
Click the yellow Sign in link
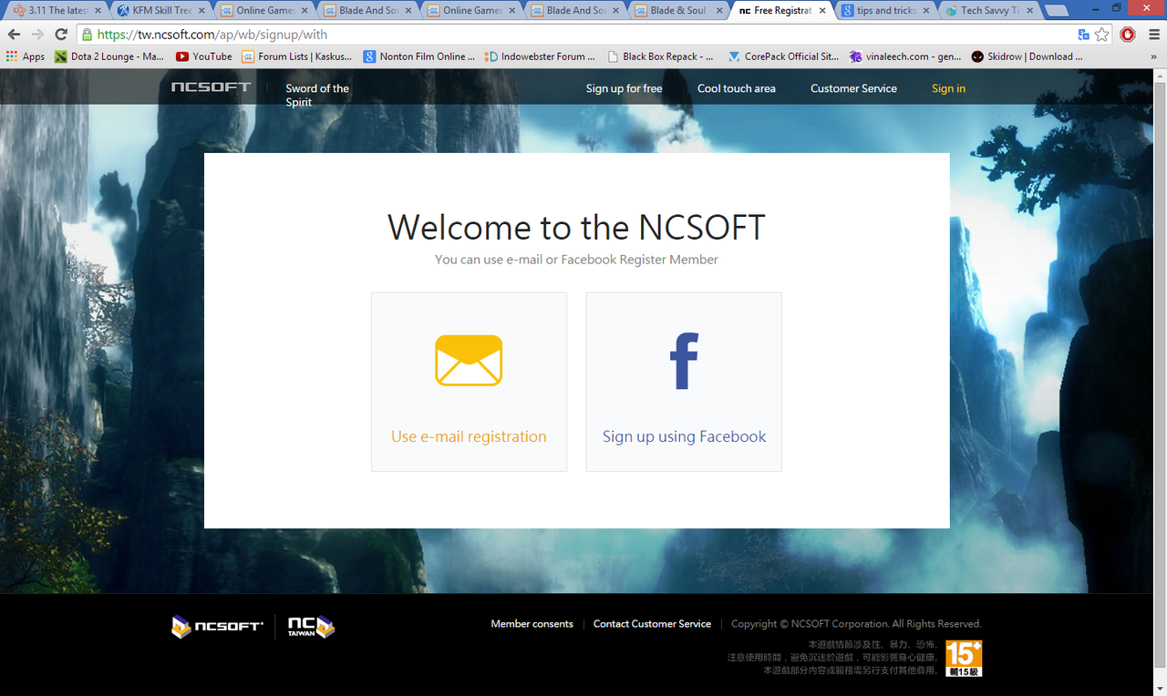(x=948, y=88)
